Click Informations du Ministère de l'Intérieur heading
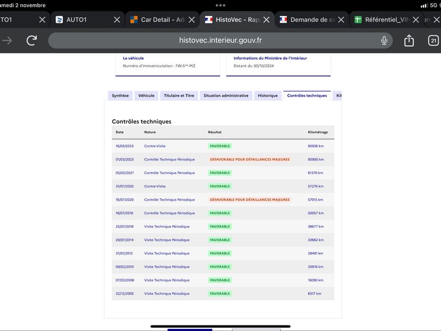This screenshot has width=441, height=331. (270, 58)
